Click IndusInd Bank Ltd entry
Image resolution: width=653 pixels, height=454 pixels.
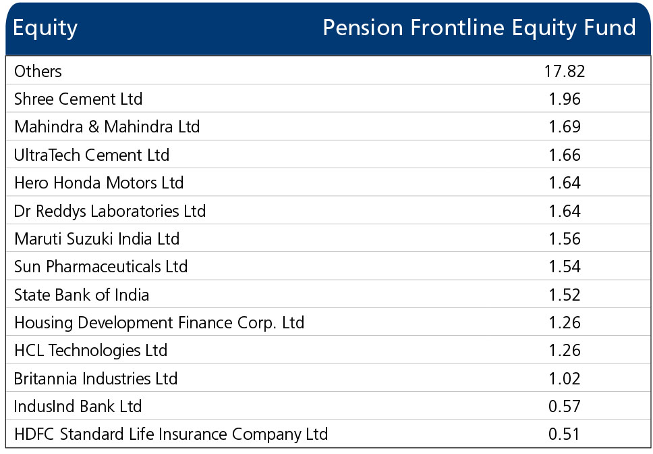78,406
